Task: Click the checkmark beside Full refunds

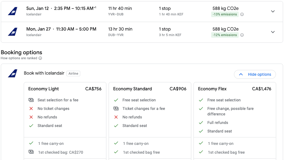Action: click(x=201, y=123)
